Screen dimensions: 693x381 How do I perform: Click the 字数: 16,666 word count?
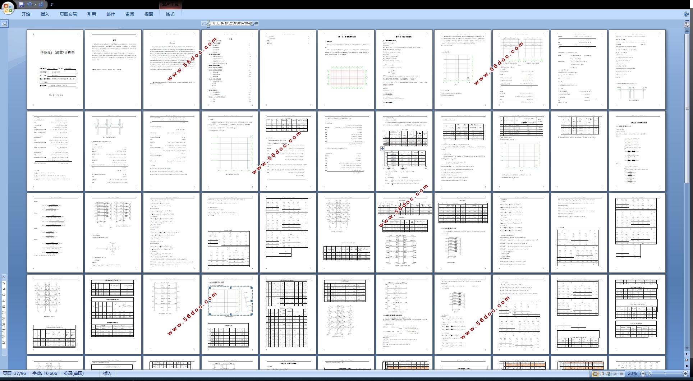point(45,373)
